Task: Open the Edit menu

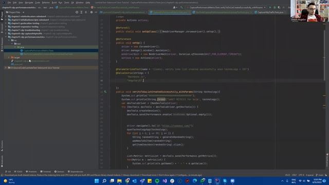Action: (15, 3)
